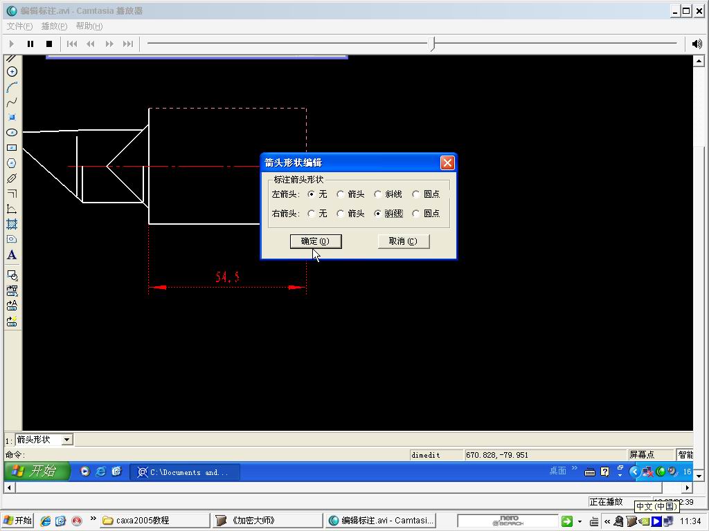Select the point tool icon
Screen dimensions: 709x531
(x=12, y=118)
